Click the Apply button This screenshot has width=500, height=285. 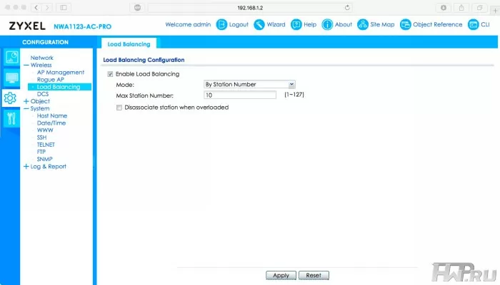[x=281, y=276]
